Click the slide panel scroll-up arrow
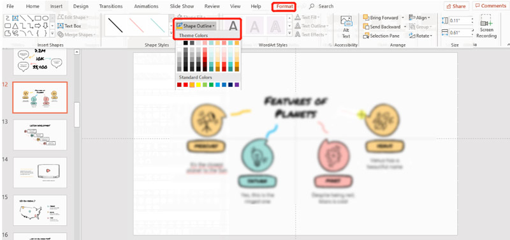510x240 pixels. coord(77,52)
